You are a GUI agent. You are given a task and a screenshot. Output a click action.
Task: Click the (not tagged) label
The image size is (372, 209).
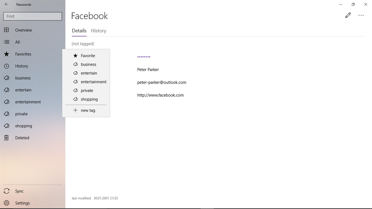[x=83, y=44]
